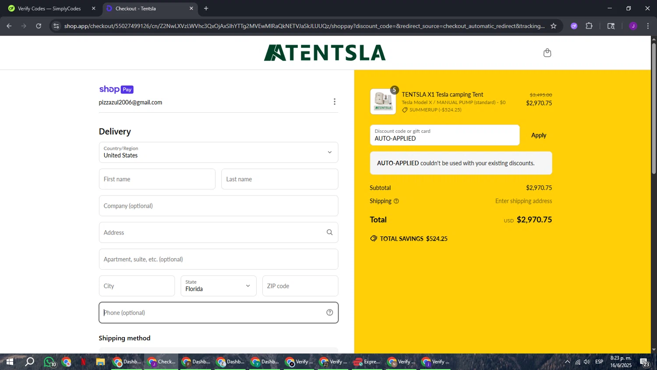
Task: Open the Shop Pay three-dot options menu
Action: click(335, 102)
